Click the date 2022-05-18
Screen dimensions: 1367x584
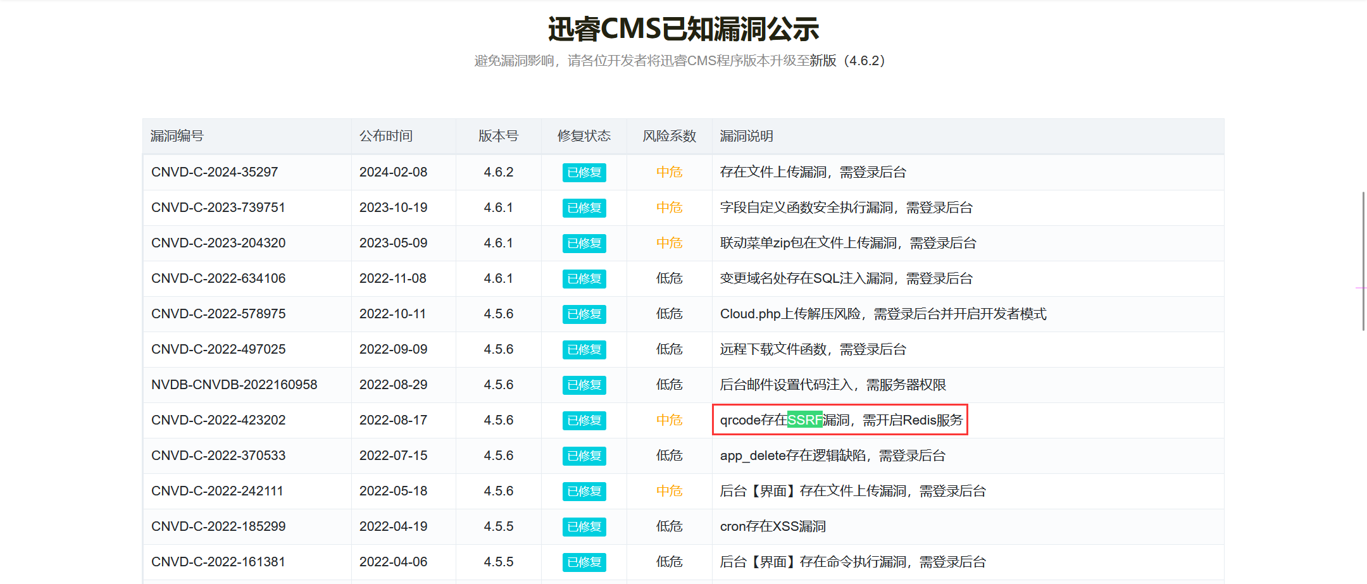(394, 491)
